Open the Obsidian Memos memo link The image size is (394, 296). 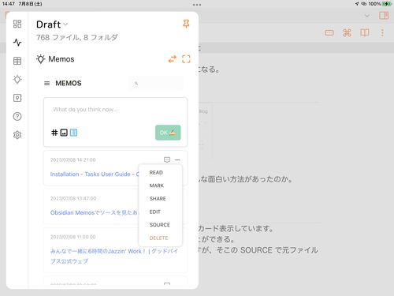94,212
